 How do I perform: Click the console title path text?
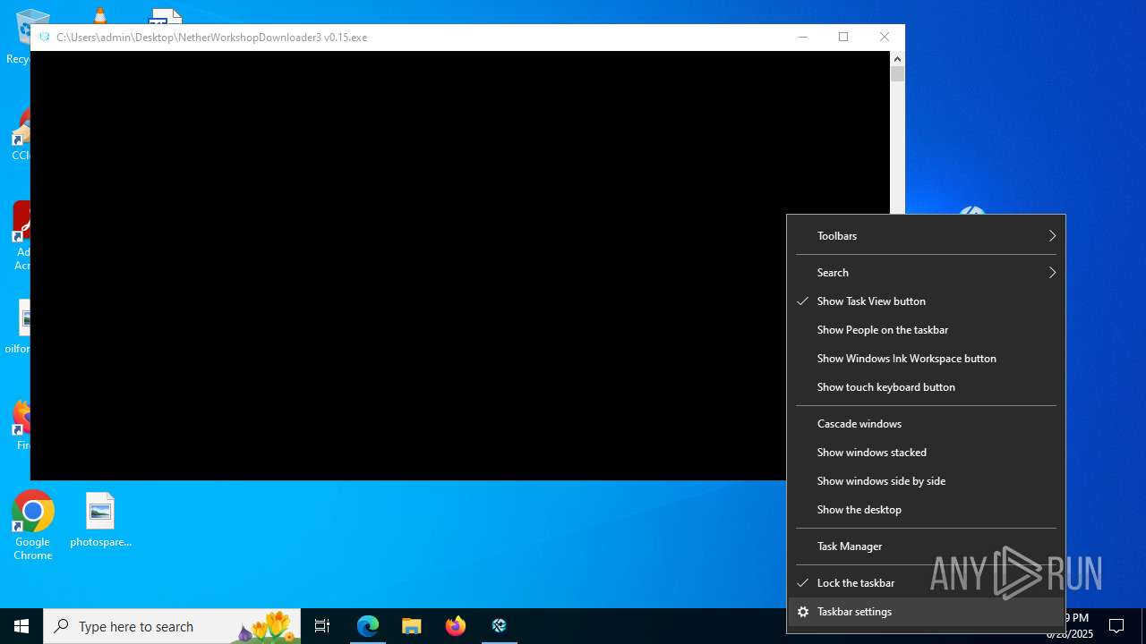point(211,38)
